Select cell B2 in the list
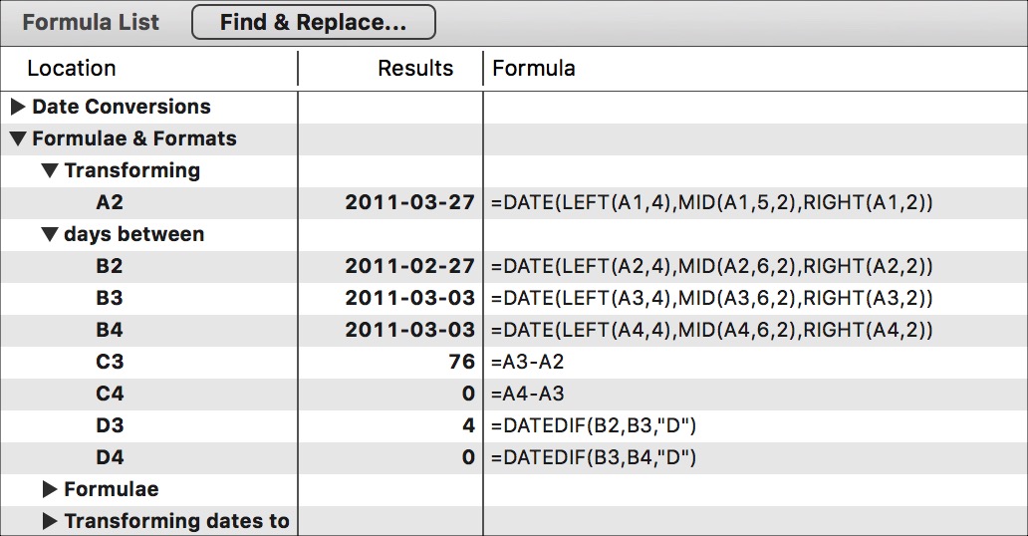Viewport: 1028px width, 536px height. [x=110, y=266]
